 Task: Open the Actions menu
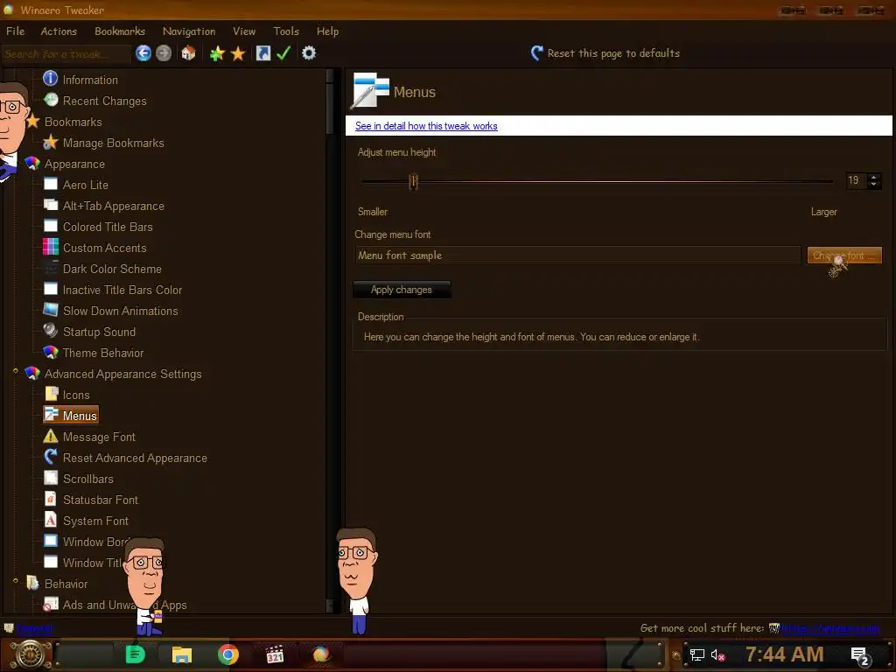pyautogui.click(x=59, y=31)
